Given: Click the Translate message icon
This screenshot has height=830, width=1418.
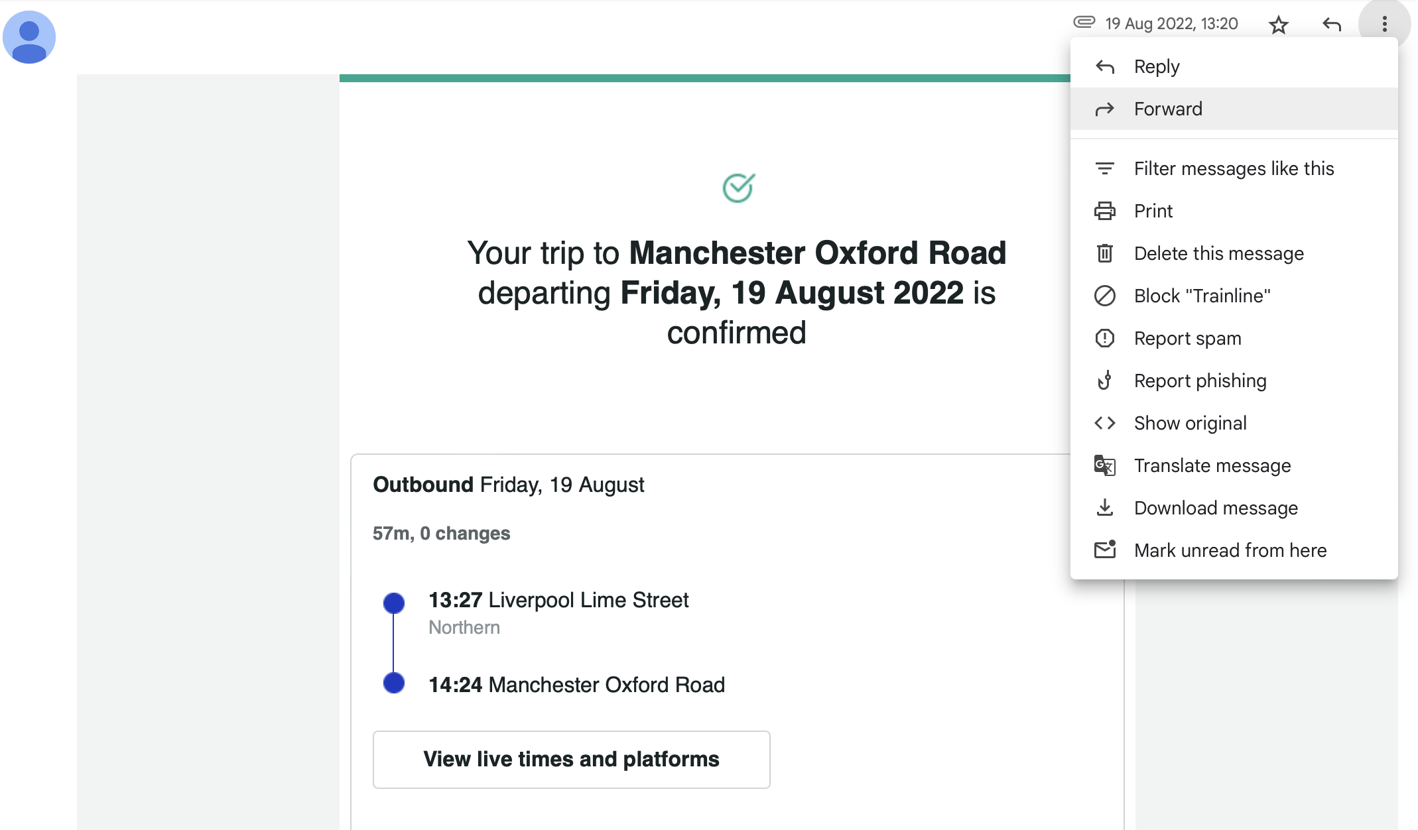Looking at the screenshot, I should [x=1104, y=466].
